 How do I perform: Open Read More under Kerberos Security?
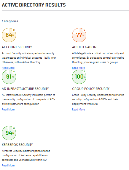[8, 166]
